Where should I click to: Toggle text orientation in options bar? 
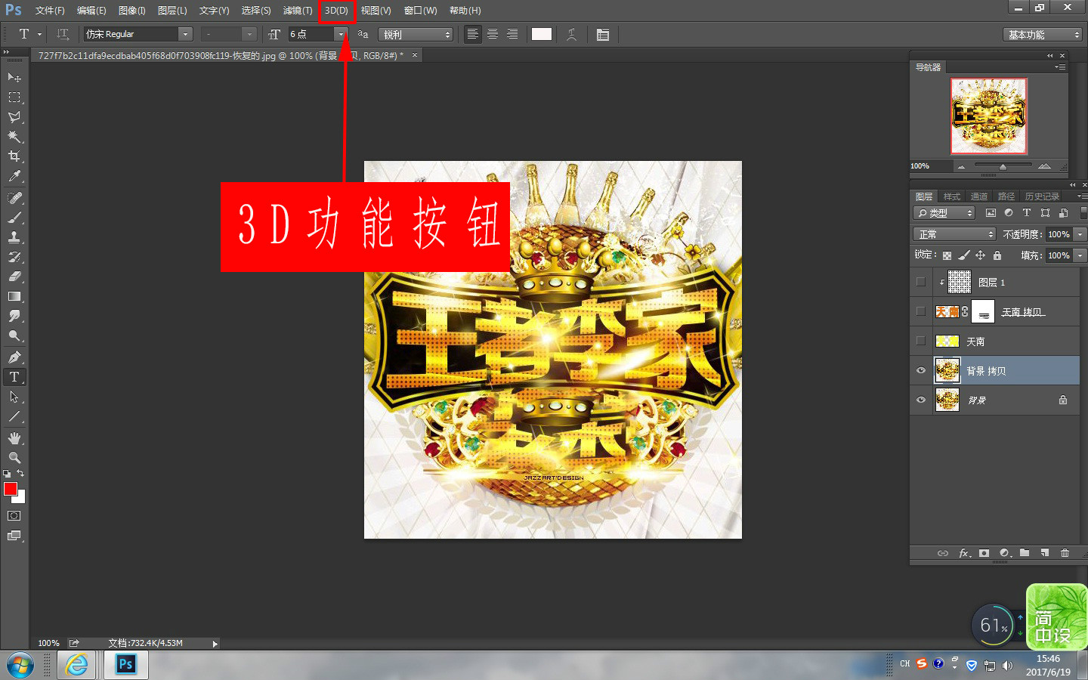pos(63,34)
